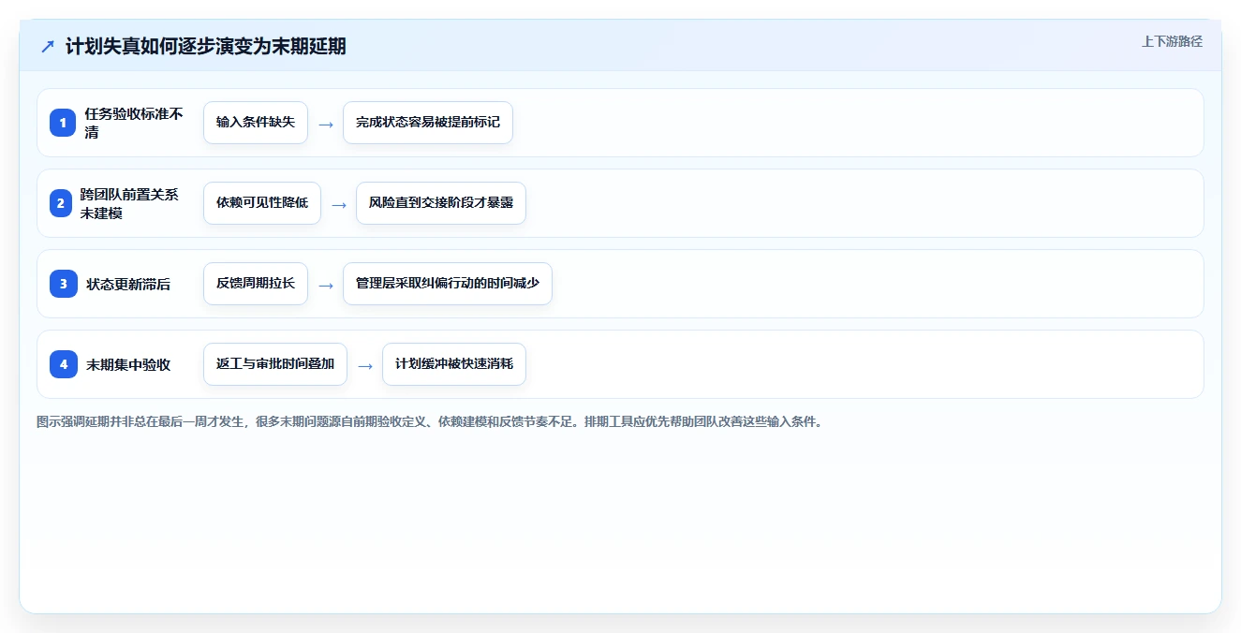Click the step number 3 badge
Viewport: 1241px width, 633px height.
pyautogui.click(x=64, y=284)
